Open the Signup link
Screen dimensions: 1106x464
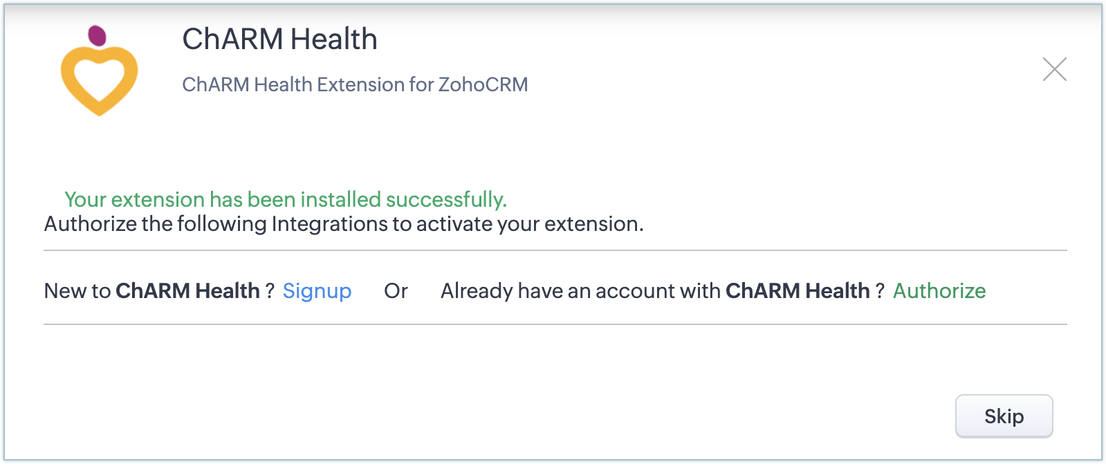coord(317,291)
